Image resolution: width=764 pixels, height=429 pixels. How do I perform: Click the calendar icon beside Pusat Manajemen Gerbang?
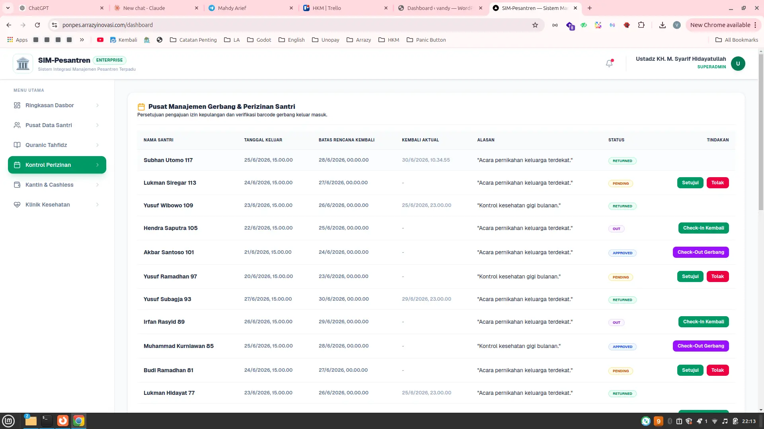pyautogui.click(x=141, y=107)
